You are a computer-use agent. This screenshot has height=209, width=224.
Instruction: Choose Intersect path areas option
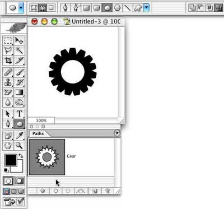coord(209,8)
